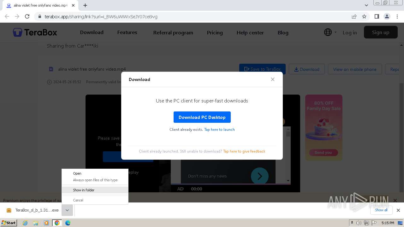Click the Windows Start button

coord(9,223)
